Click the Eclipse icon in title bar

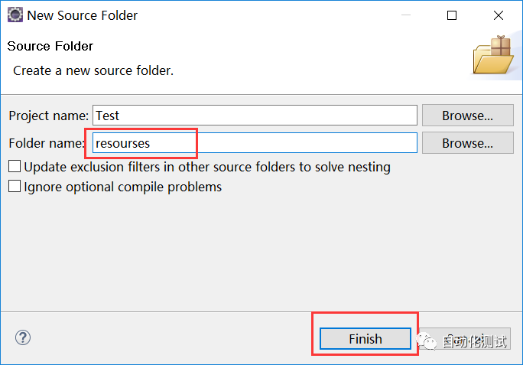[x=15, y=15]
